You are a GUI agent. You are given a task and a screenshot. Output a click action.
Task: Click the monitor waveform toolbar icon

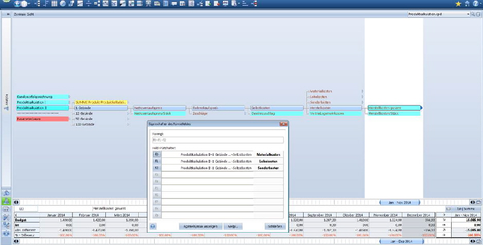click(x=225, y=4)
